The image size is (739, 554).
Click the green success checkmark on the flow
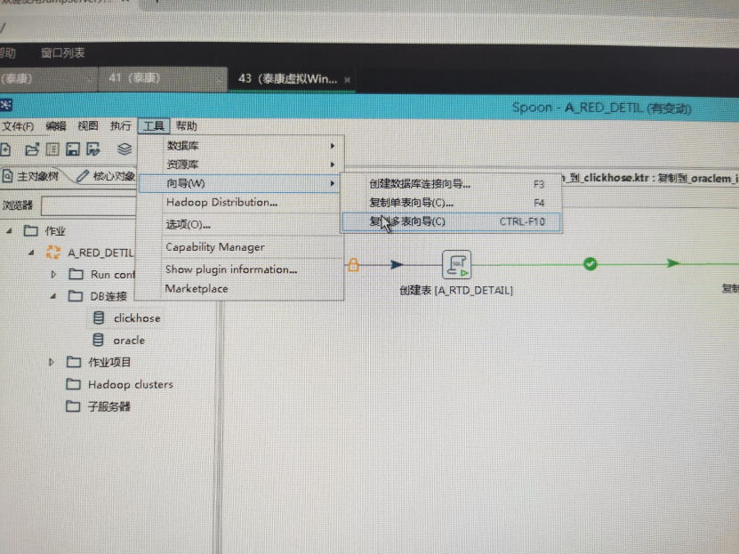click(x=589, y=263)
